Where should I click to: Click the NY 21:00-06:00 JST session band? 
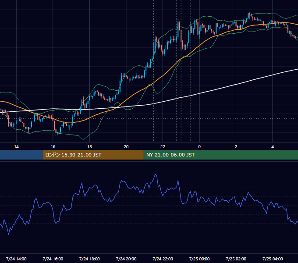220,155
